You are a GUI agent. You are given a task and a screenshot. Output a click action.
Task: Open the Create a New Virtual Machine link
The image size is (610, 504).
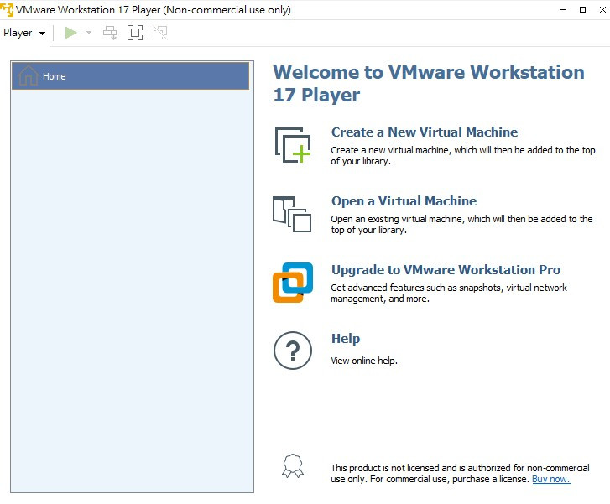click(x=425, y=132)
